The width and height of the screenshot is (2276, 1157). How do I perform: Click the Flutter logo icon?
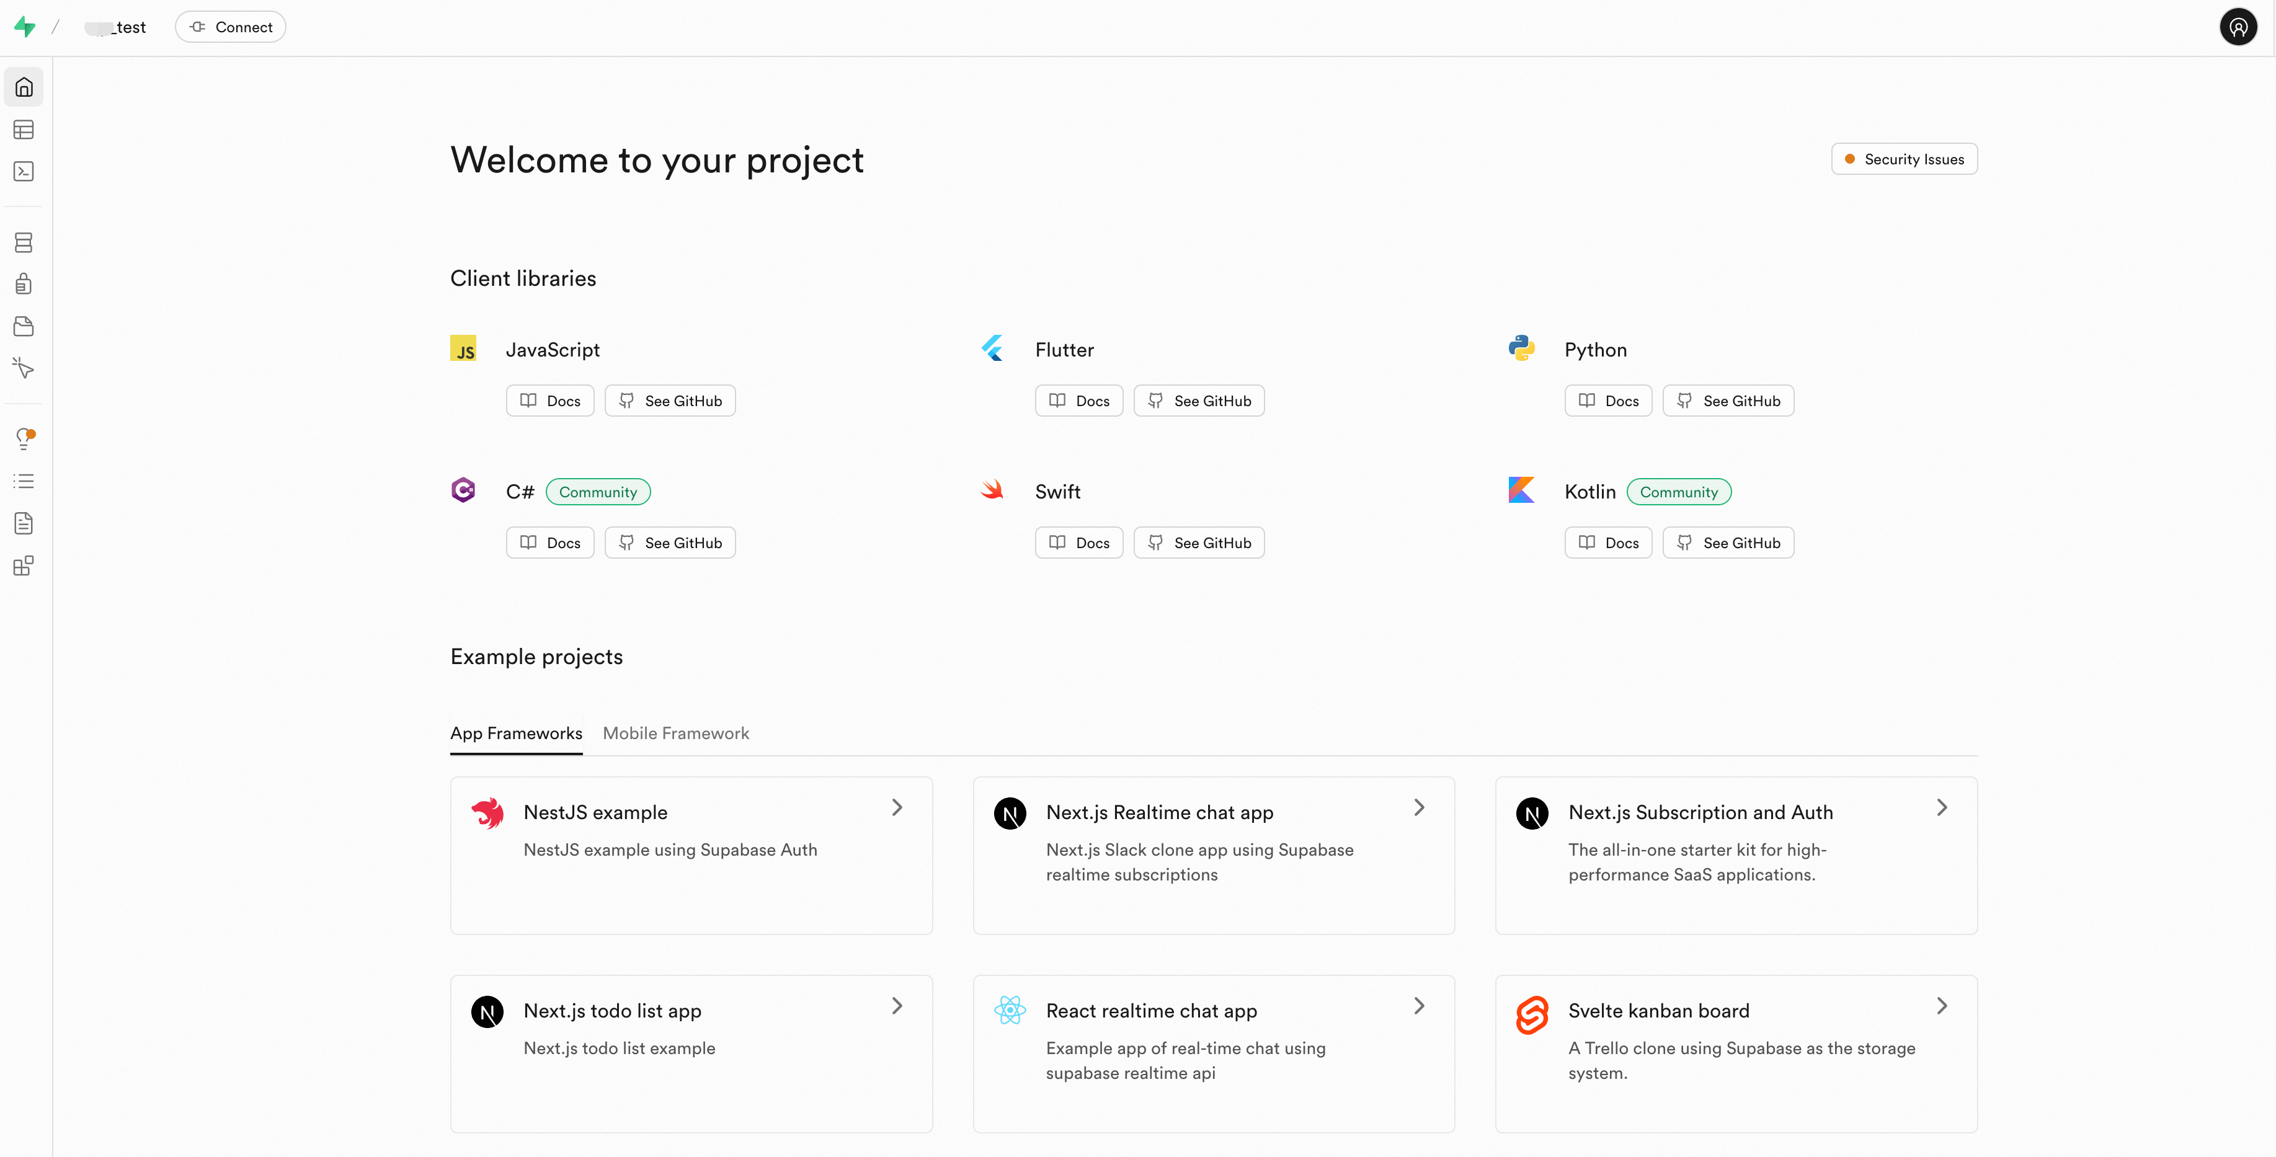[x=992, y=349]
